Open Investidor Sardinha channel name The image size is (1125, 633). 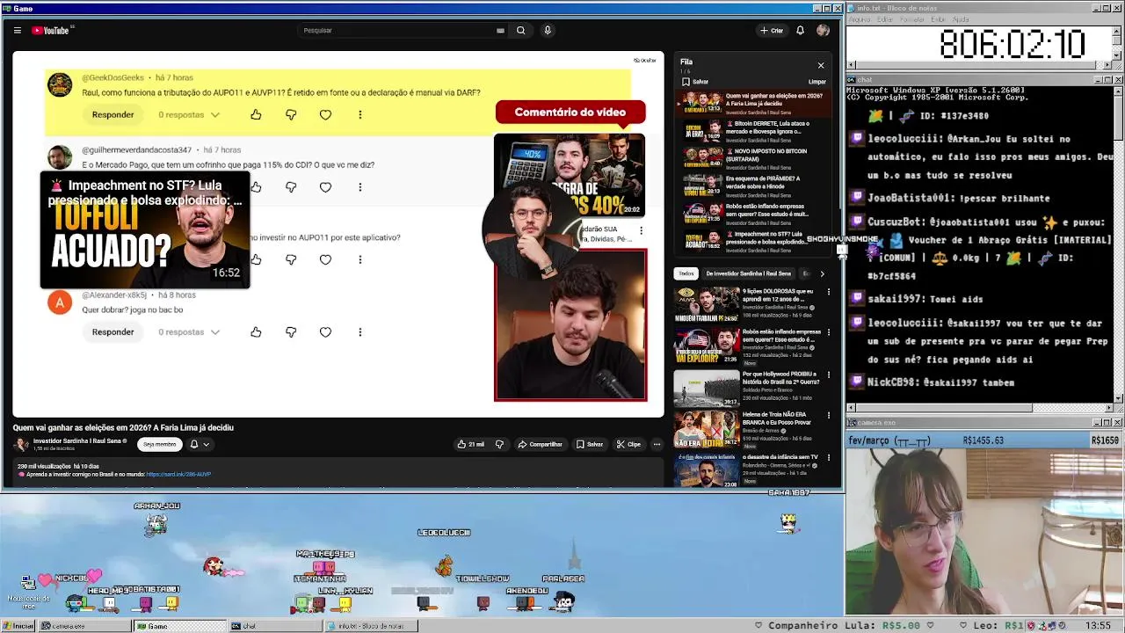click(77, 440)
